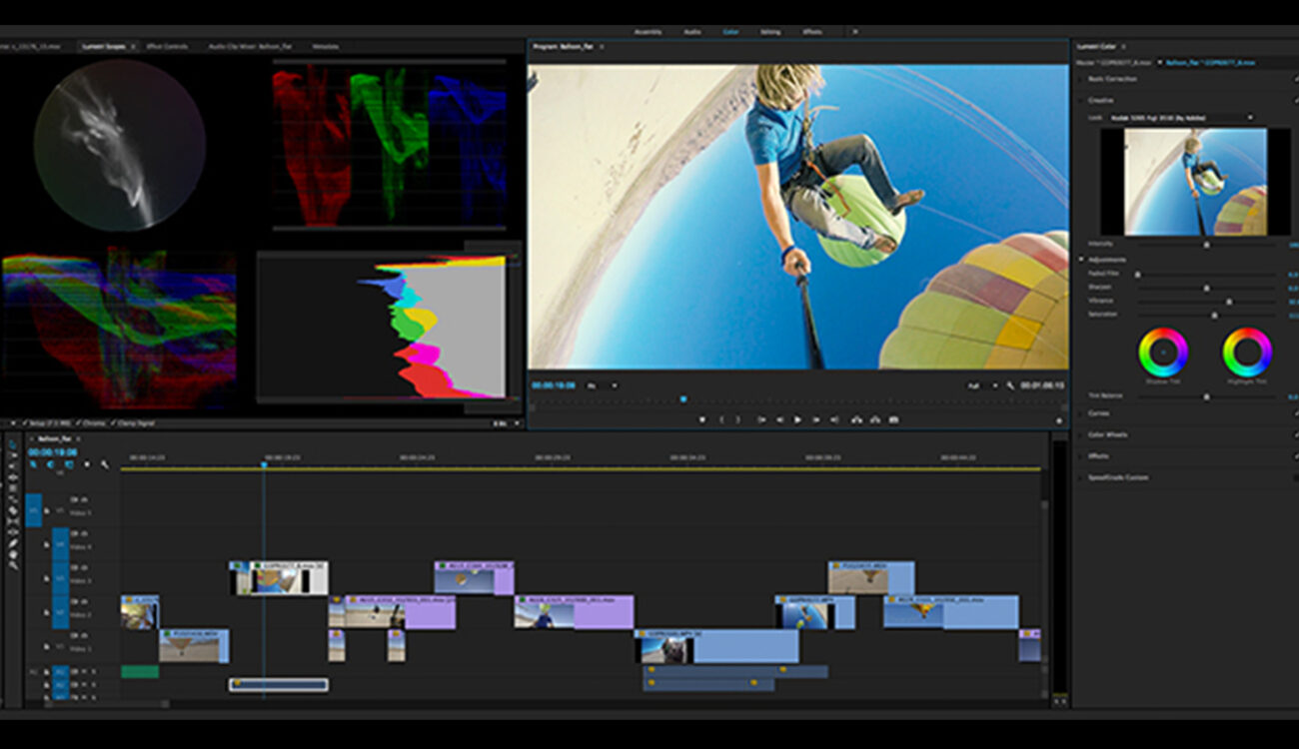Switch to Effects workspace
1299x749 pixels.
tap(812, 32)
